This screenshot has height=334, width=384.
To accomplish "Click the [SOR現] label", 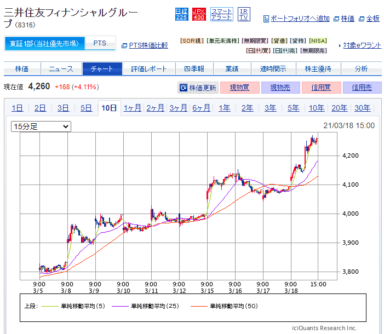I will pyautogui.click(x=192, y=41).
